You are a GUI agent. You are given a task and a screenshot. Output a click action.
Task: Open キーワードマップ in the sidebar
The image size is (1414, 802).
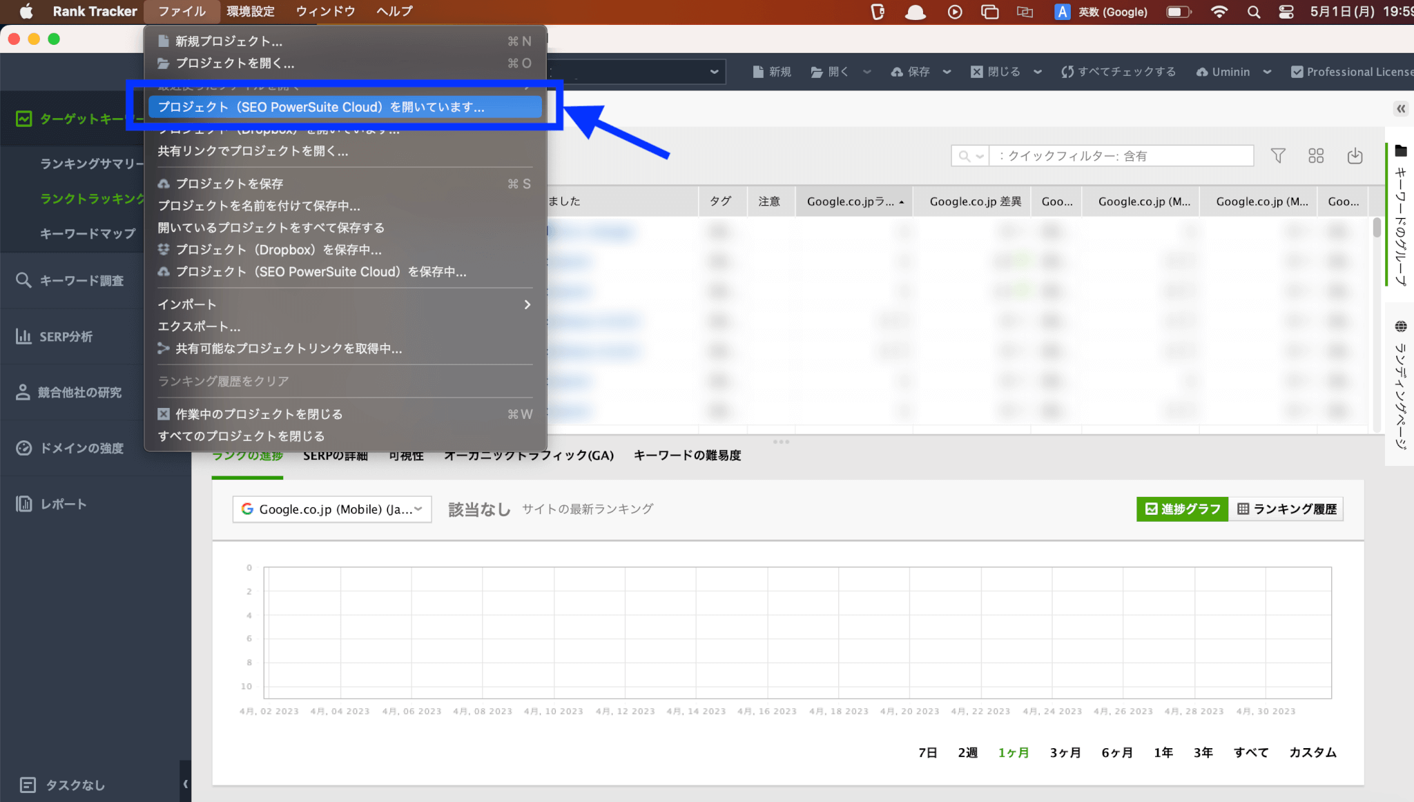point(88,233)
